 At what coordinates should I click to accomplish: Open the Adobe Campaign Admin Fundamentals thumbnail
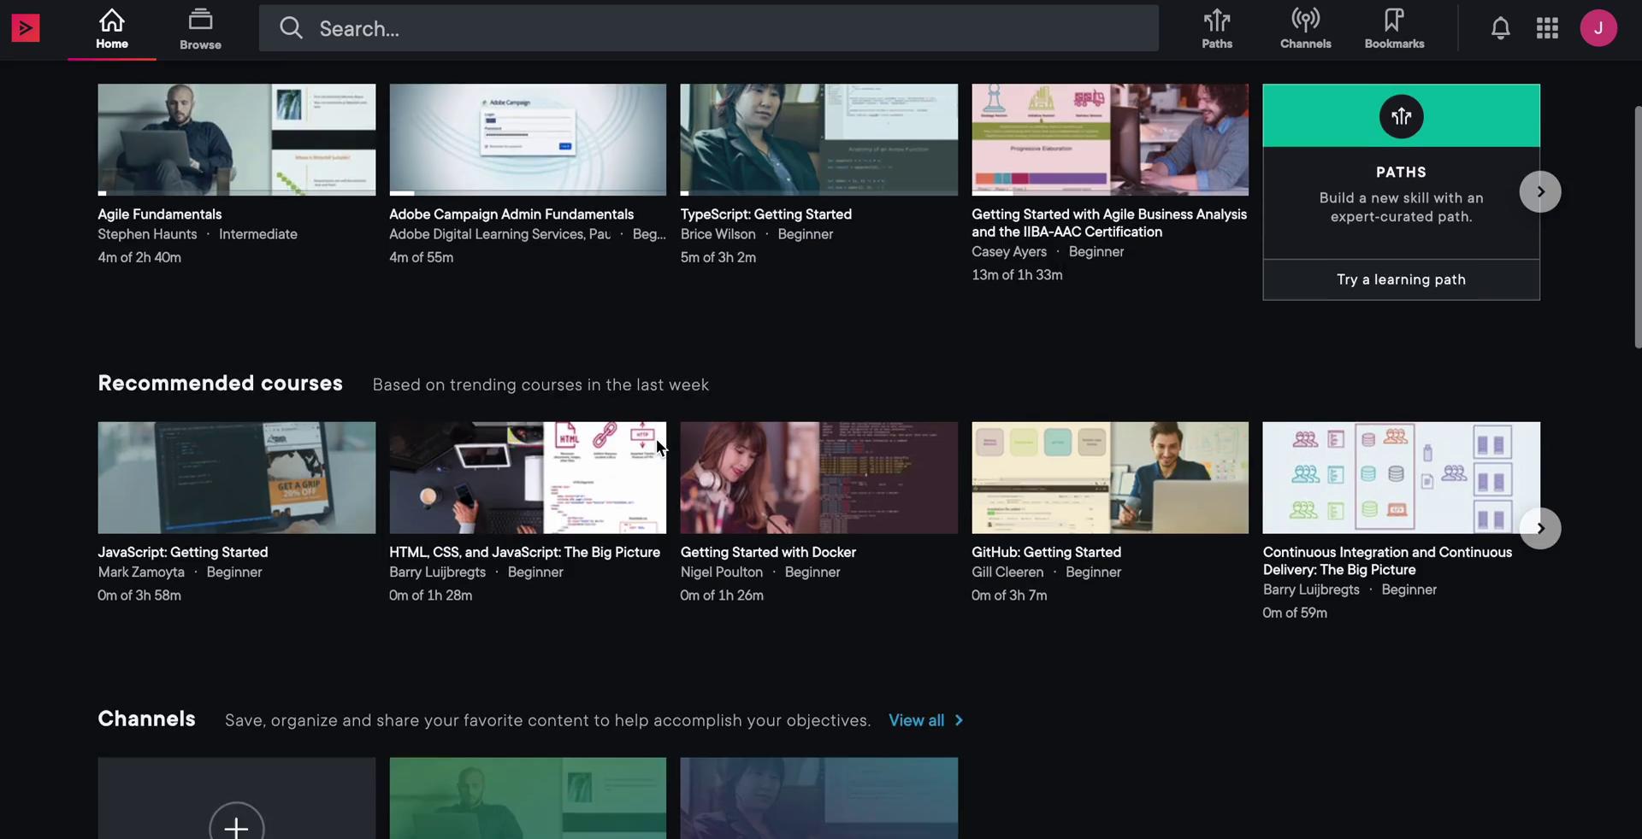[528, 139]
